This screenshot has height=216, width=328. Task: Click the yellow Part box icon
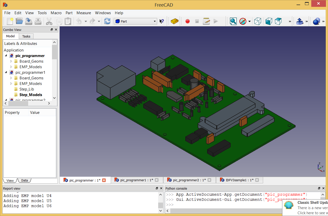[x=175, y=21]
